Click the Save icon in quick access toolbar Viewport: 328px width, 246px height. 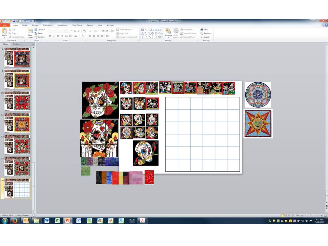tap(14, 21)
